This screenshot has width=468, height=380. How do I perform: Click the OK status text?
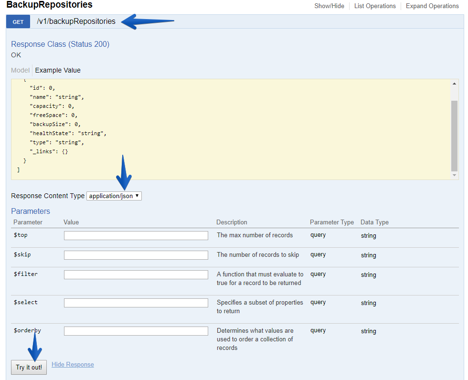16,55
